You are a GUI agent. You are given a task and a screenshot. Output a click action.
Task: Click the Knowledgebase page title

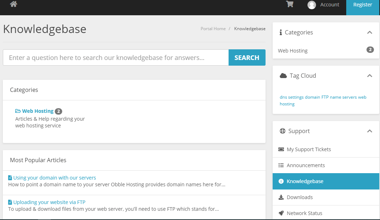coord(44,29)
